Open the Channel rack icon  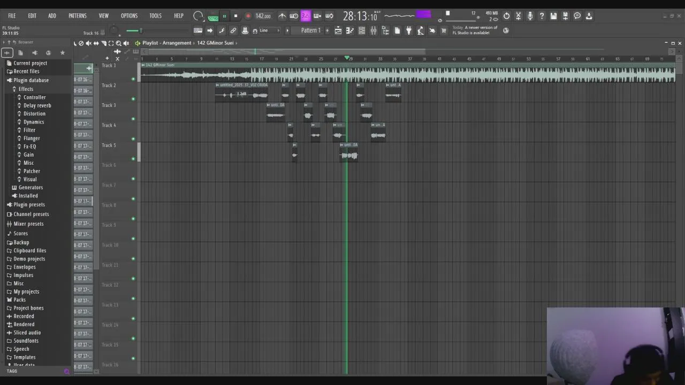[361, 30]
